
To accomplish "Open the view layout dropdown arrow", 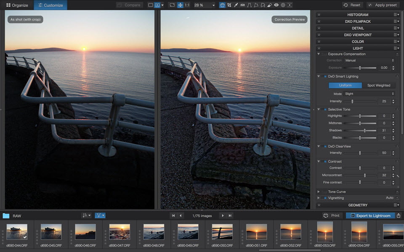I will (162, 5).
